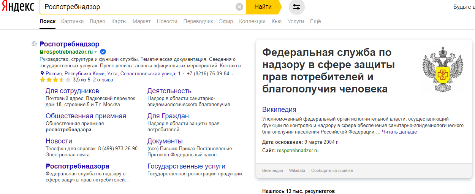475x194 pixels.
Task: Open the Сайт rospotrebnadzor.ru link in the card
Action: click(x=298, y=151)
